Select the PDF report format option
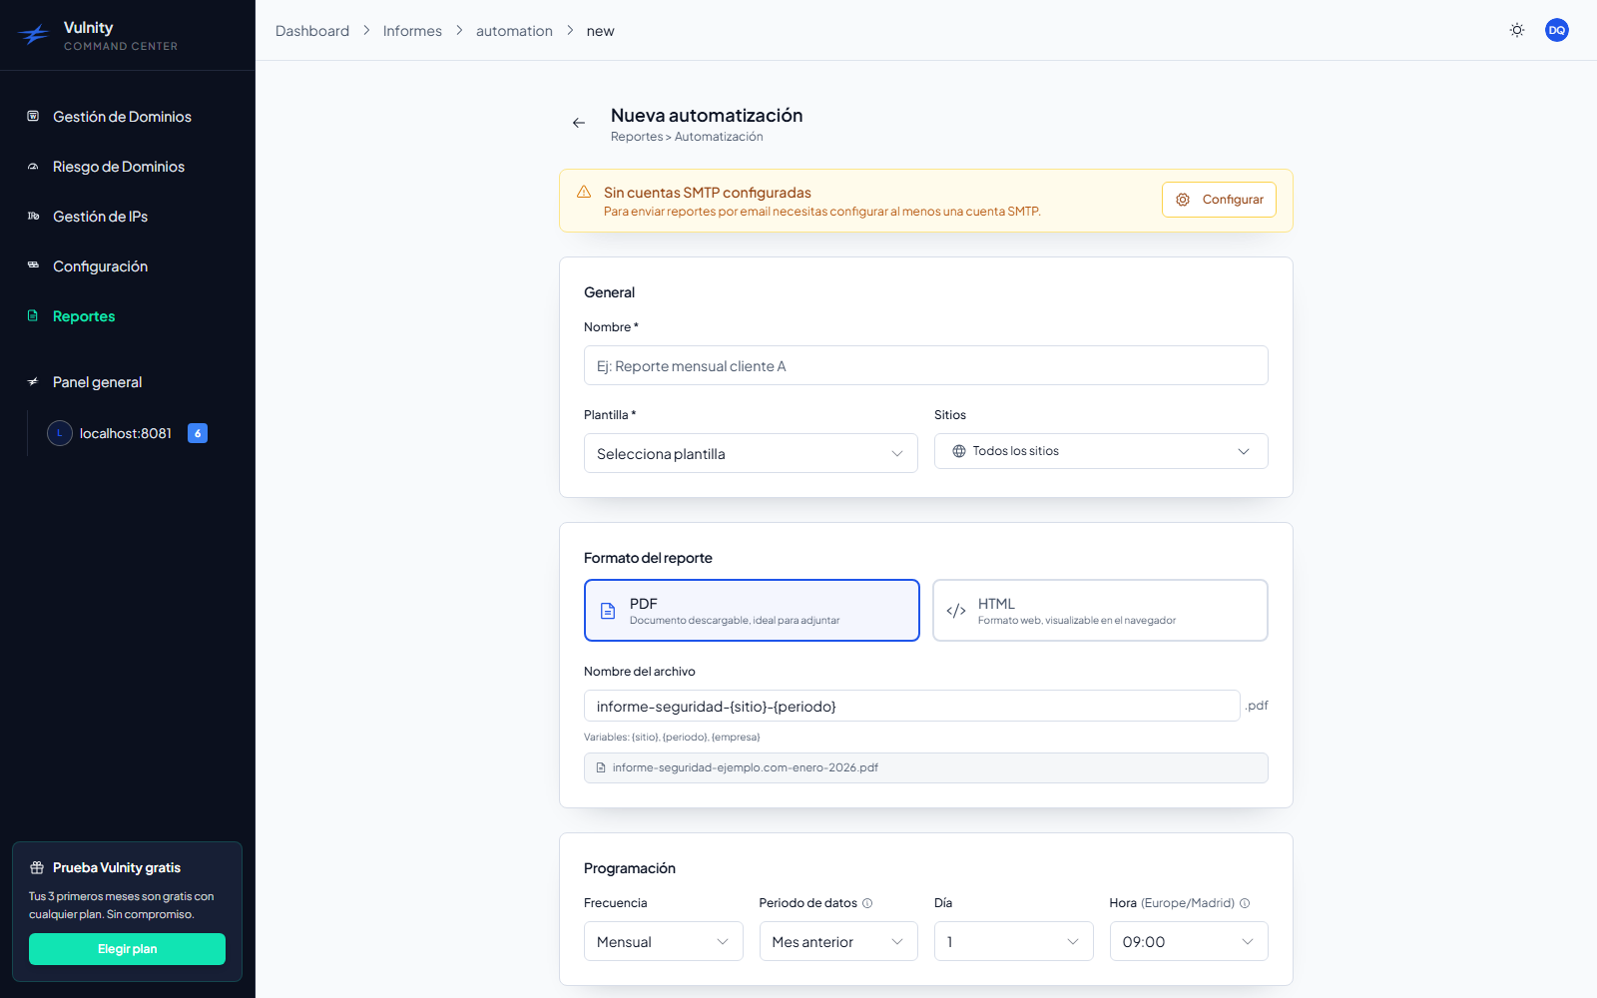The image size is (1597, 998). 752,610
